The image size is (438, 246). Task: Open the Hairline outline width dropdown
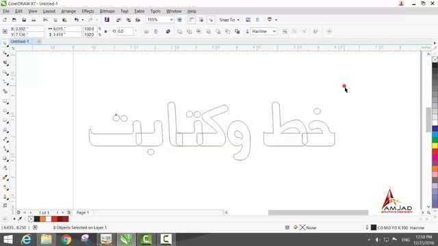click(x=274, y=31)
